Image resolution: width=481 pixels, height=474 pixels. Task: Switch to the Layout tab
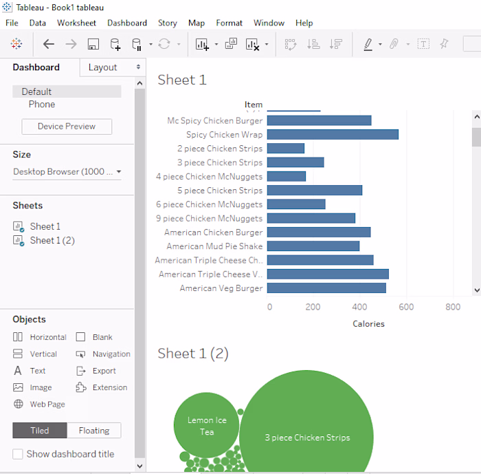(103, 67)
